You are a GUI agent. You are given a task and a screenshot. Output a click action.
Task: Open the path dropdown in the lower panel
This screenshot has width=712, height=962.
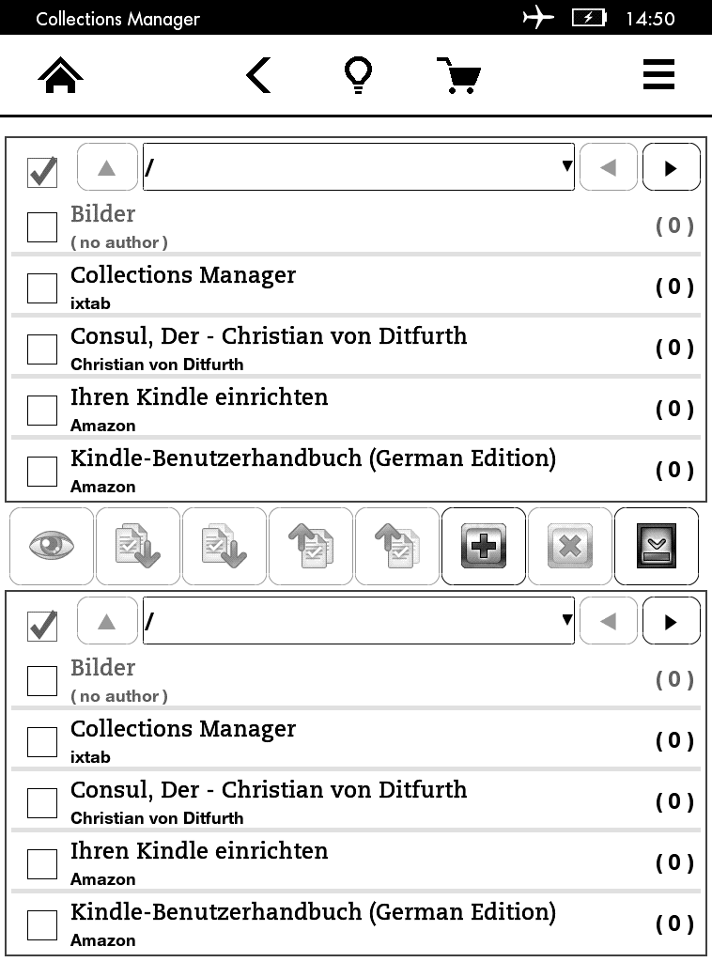point(358,621)
